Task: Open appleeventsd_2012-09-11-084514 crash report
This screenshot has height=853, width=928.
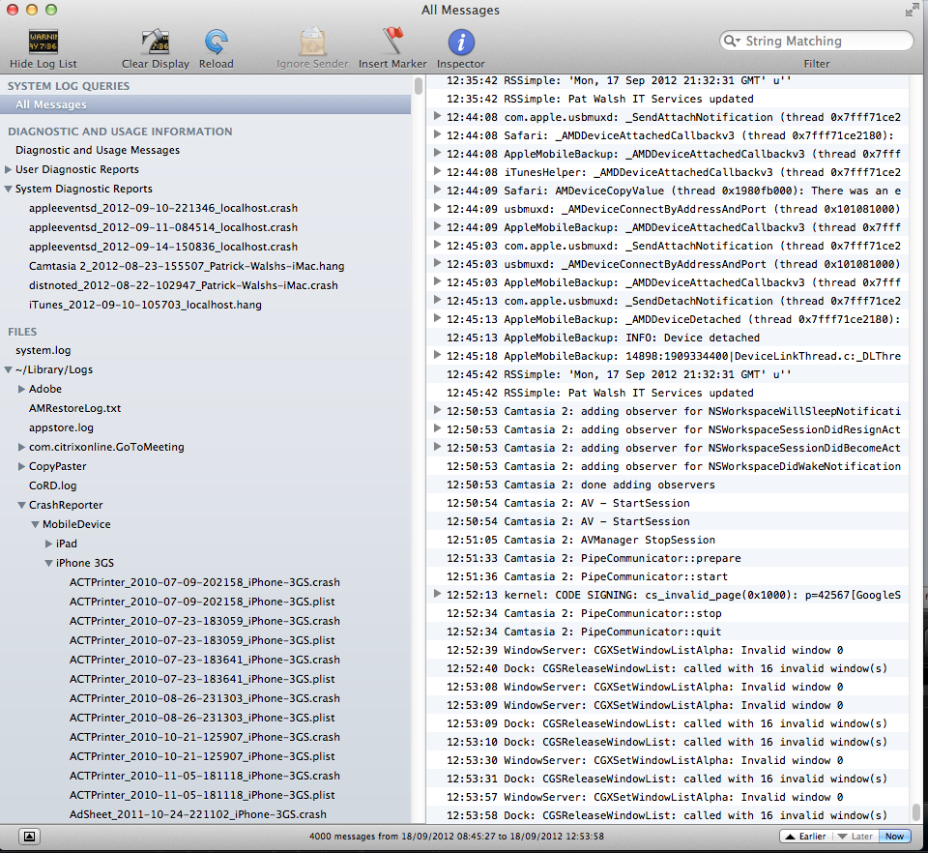Action: (163, 227)
